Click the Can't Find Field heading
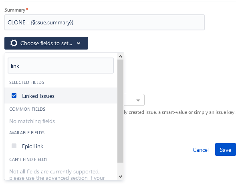This screenshot has width=248, height=189. (x=28, y=159)
